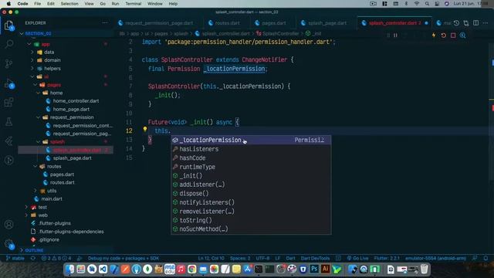Open the Explorer view in activity bar
Viewport: 494px width, 278px height.
8,25
